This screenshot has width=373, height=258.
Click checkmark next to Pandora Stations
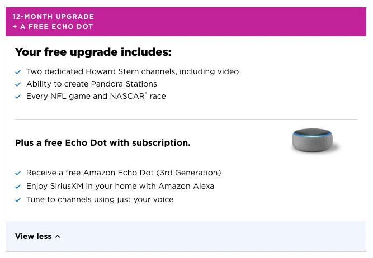[x=18, y=84]
